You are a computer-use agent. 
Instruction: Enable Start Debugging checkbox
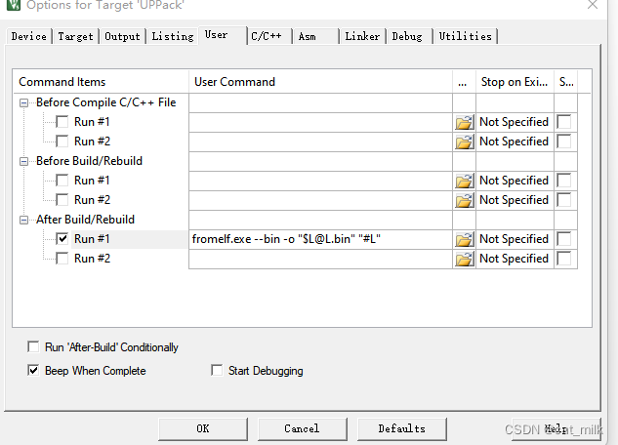pyautogui.click(x=217, y=370)
